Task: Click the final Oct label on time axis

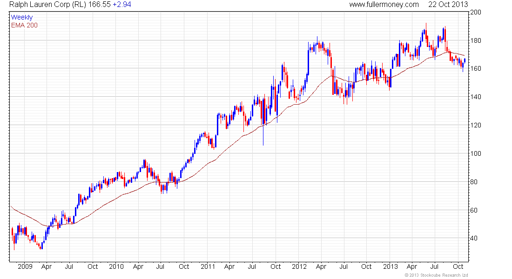Action: [x=458, y=266]
